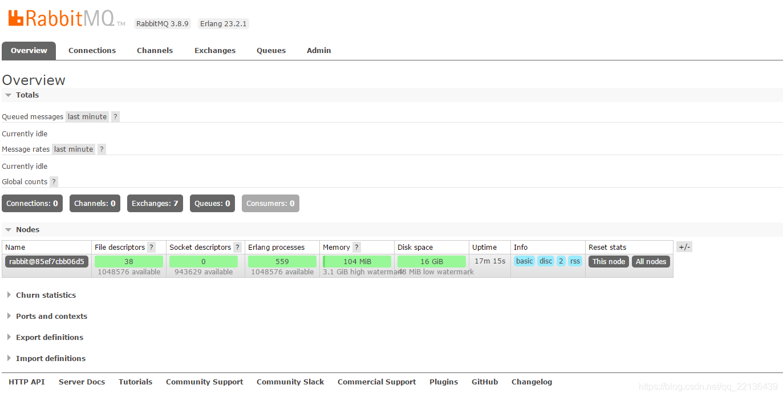Open the Changelog footer link

532,382
